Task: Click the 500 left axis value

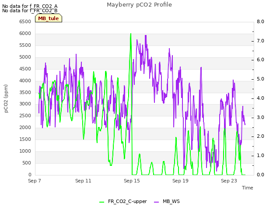Action: coord(27,163)
